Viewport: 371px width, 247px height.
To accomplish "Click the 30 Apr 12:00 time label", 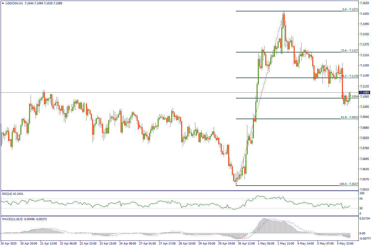I will 246,244.
